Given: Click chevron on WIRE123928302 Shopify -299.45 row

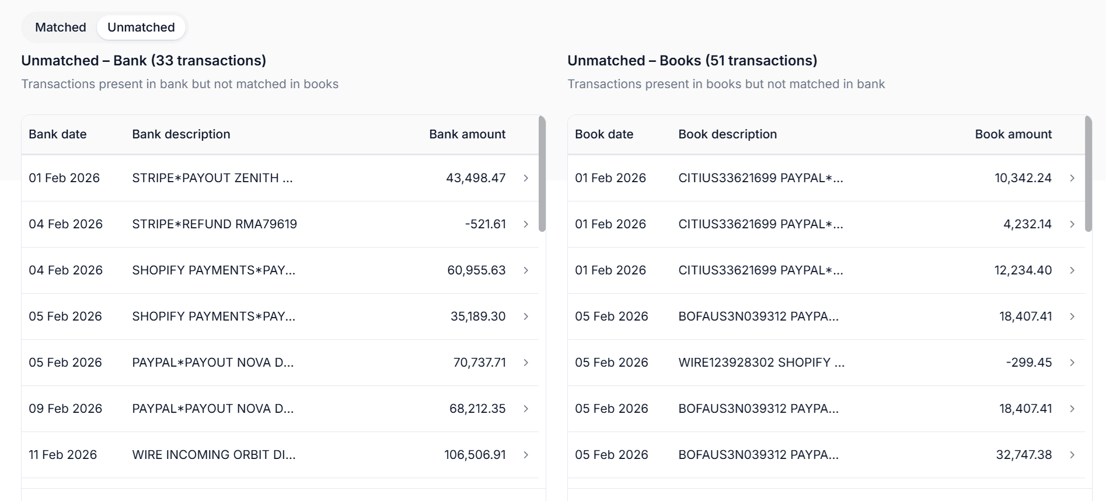Looking at the screenshot, I should point(1072,363).
